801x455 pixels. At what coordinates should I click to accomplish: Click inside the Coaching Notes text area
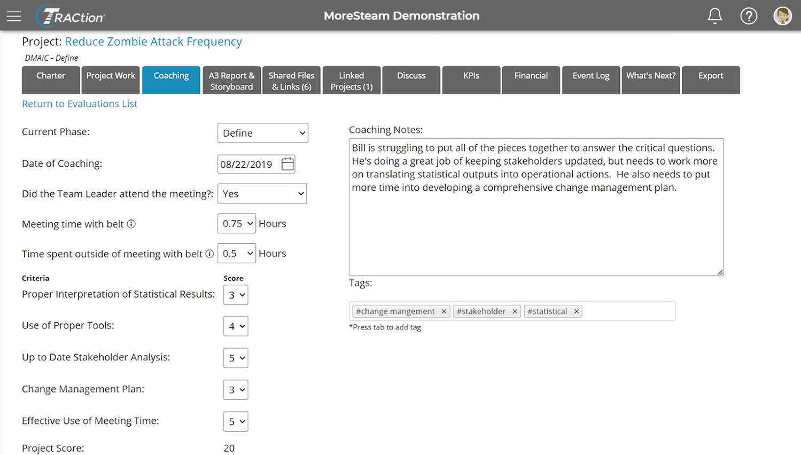(x=536, y=207)
